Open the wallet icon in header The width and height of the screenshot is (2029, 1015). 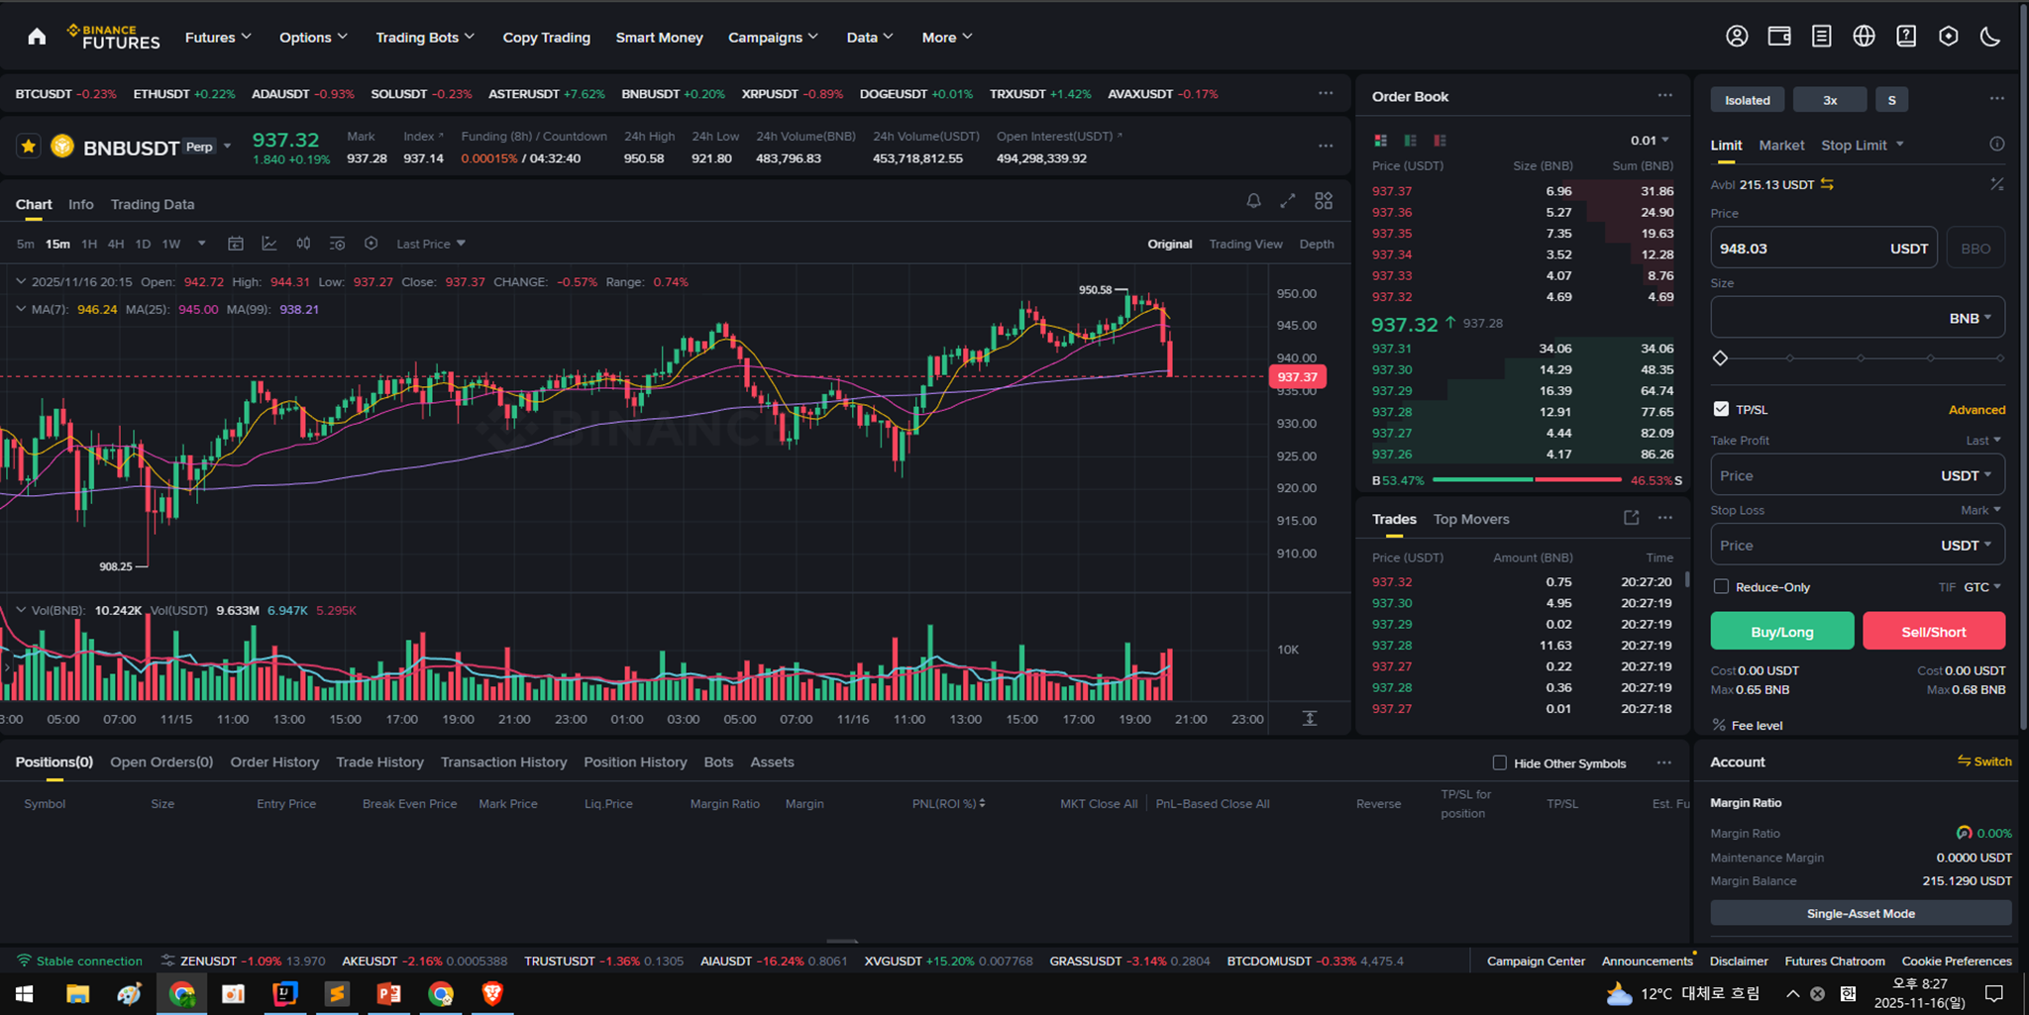point(1779,37)
